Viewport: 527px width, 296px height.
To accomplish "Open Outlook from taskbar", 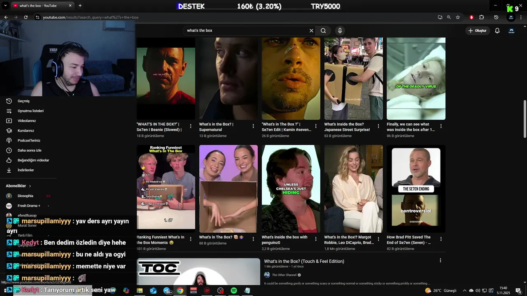I will (x=153, y=291).
